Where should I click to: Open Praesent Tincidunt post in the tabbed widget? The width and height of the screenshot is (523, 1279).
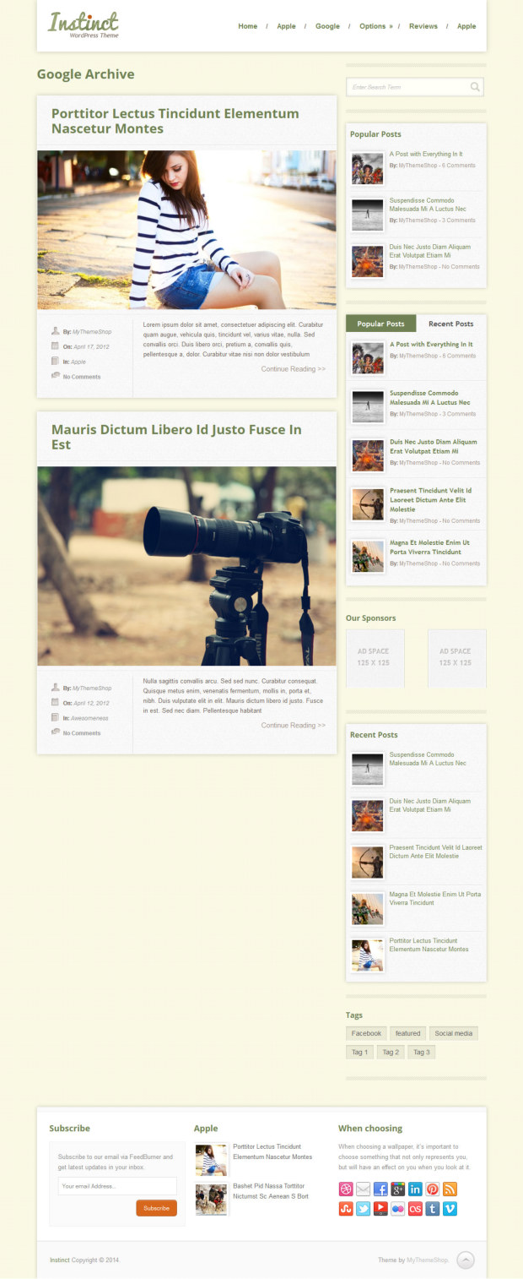pyautogui.click(x=430, y=500)
